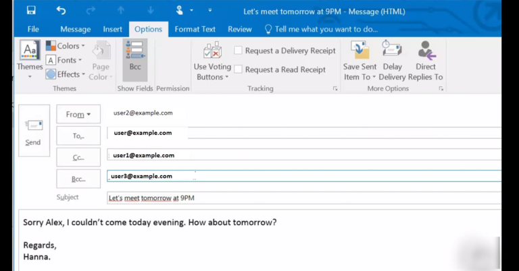Image resolution: width=519 pixels, height=271 pixels.
Task: Click the Delay Delivery button
Action: pyautogui.click(x=392, y=61)
